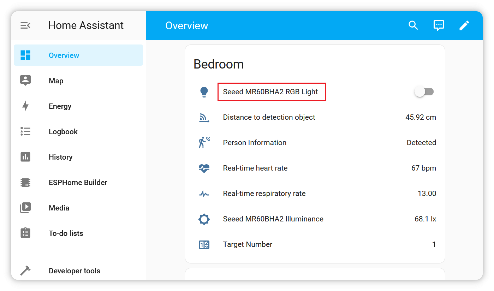The height and width of the screenshot is (291, 494).
Task: Click the Logbook list icon
Action: 25,131
